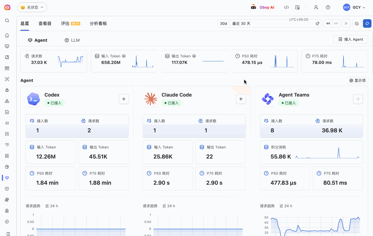
Task: Select the Agent sub-tab
Action: click(x=37, y=40)
